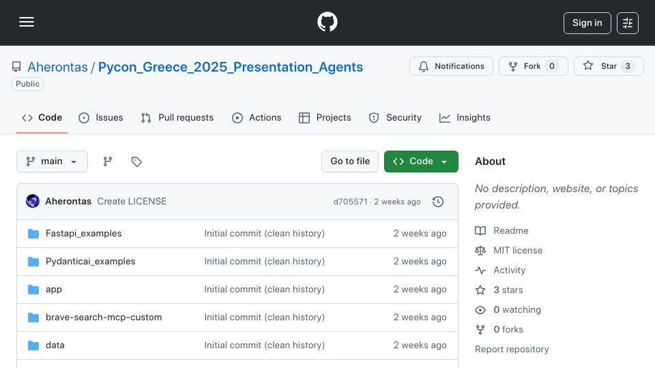Open the brave-search-mcp-custom folder
This screenshot has height=368, width=655.
(x=104, y=317)
